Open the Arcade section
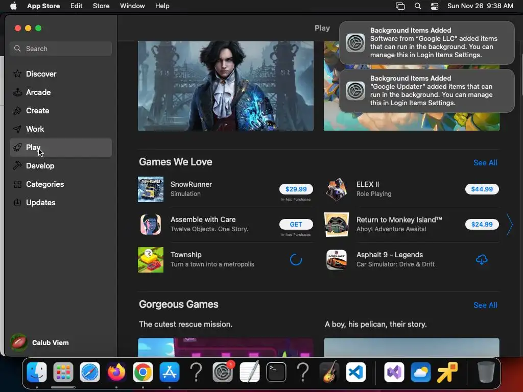The width and height of the screenshot is (523, 392). (61, 92)
